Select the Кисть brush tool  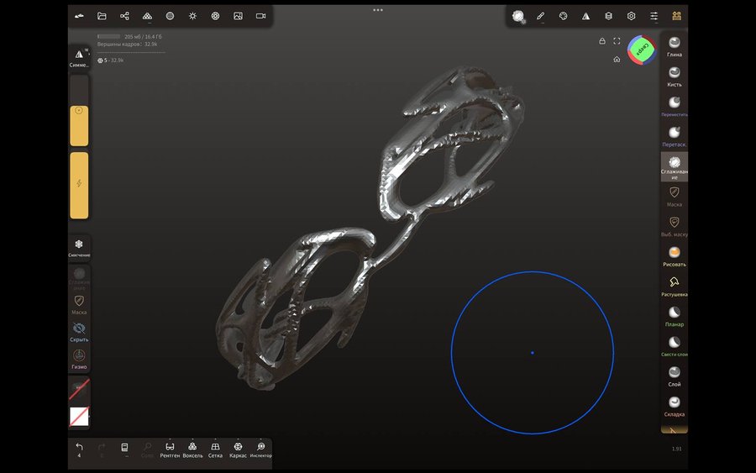click(674, 76)
